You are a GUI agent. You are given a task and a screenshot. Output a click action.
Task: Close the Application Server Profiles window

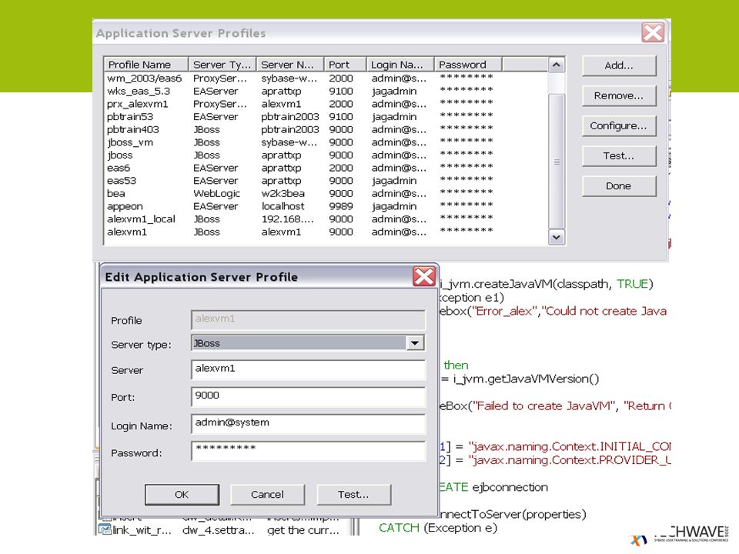pos(653,33)
